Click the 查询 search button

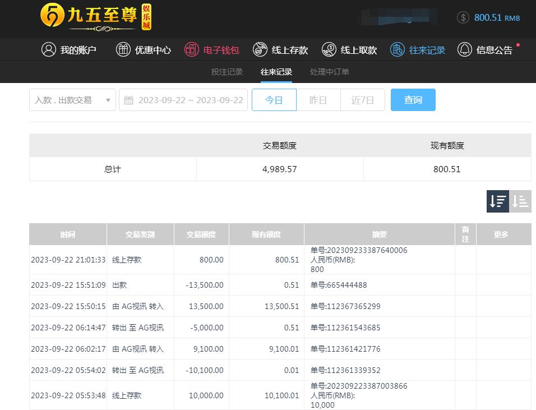tap(413, 100)
